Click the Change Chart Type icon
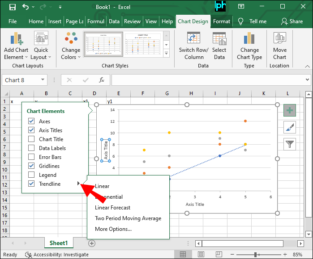313x259 pixels. [249, 39]
